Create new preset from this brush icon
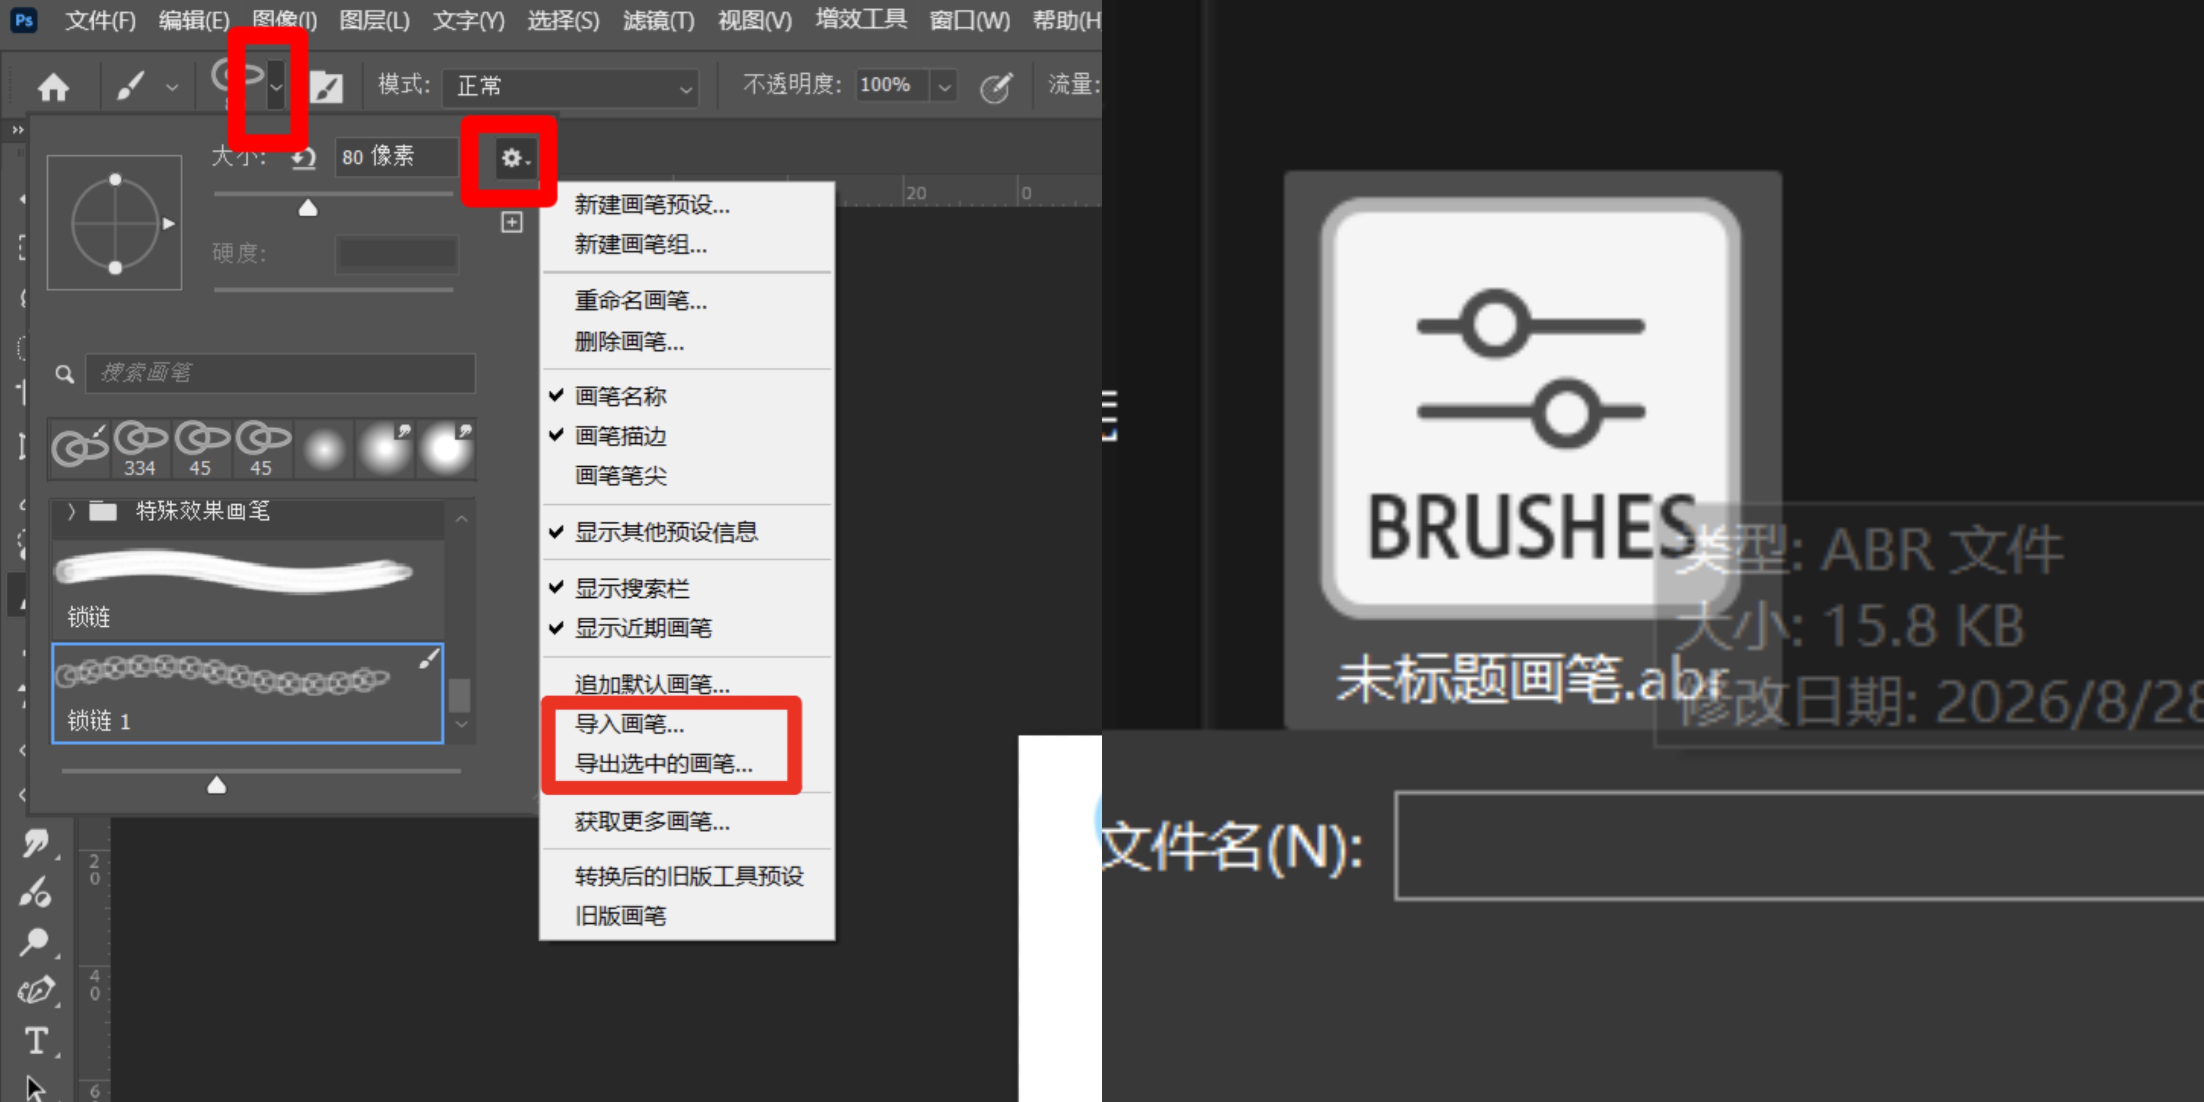Image resolution: width=2204 pixels, height=1102 pixels. [x=512, y=222]
